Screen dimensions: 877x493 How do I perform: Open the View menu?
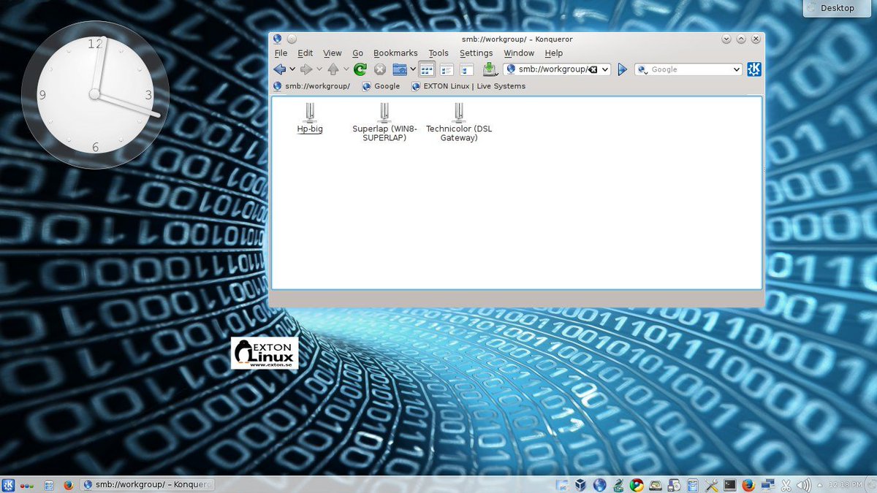point(333,53)
